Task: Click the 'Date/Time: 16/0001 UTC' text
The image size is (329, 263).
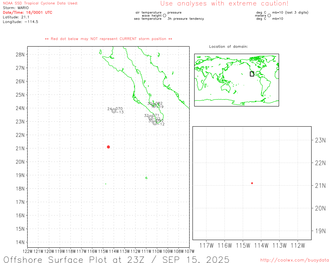Action: pyautogui.click(x=28, y=13)
